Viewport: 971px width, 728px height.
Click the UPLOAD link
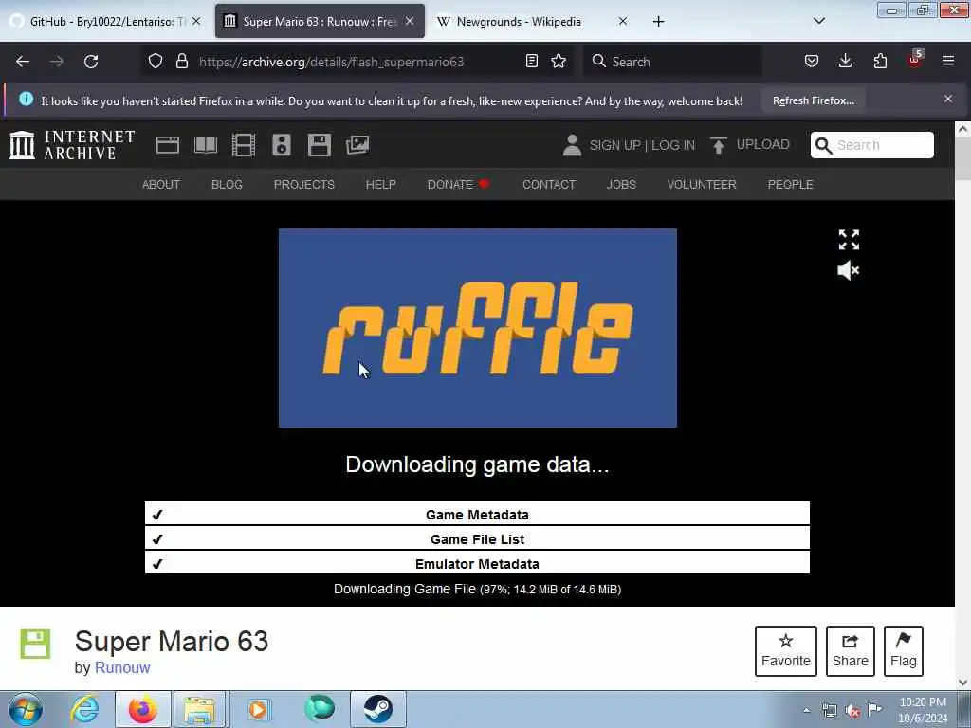pos(763,144)
